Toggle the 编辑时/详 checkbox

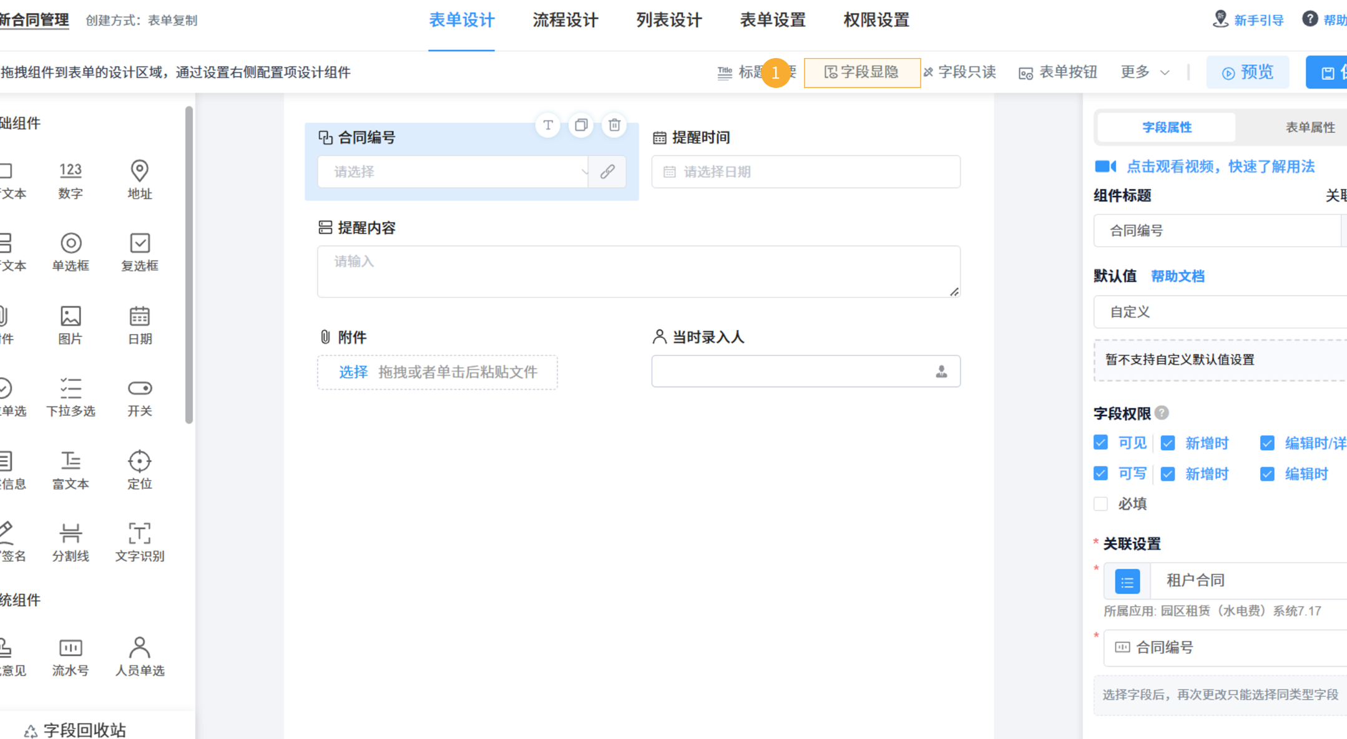pyautogui.click(x=1266, y=443)
